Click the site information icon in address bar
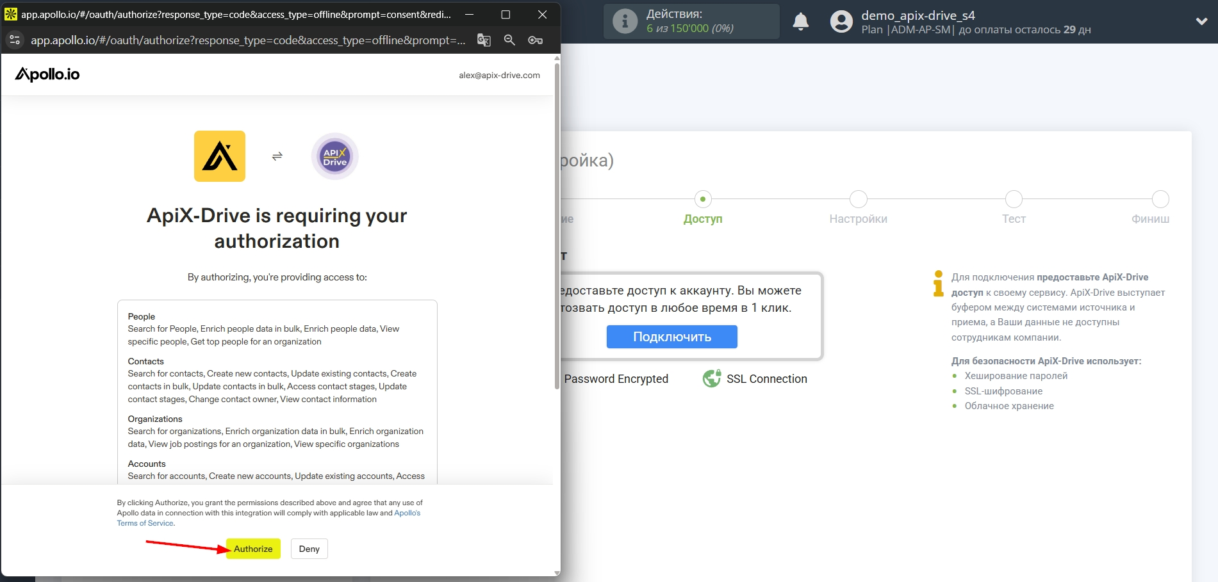The image size is (1218, 582). click(15, 40)
